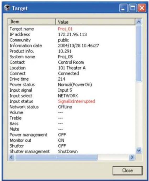Viewport: 149px width, 181px height.
Task: Click the Proj_05 value
Action: coord(65,57)
